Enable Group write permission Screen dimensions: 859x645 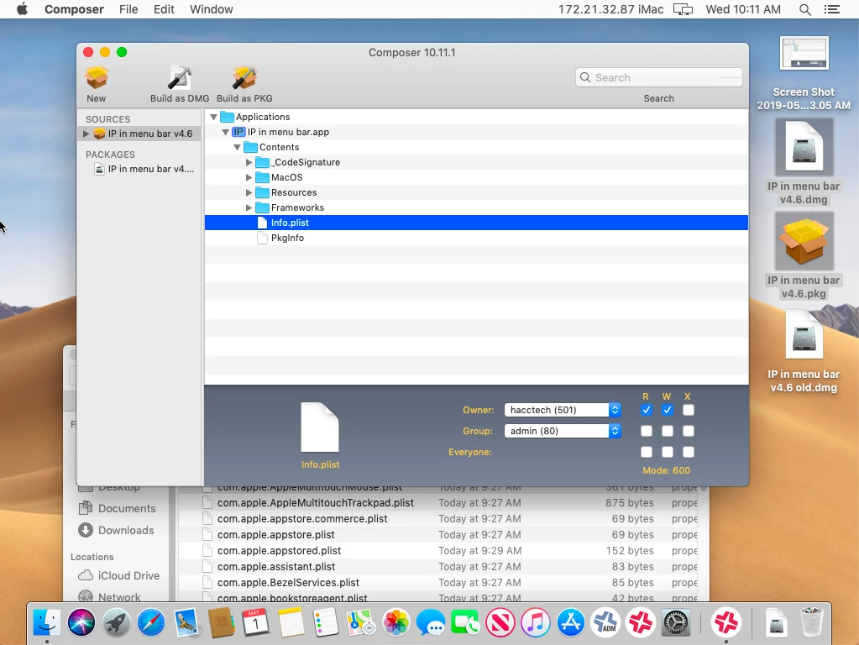[x=668, y=431]
